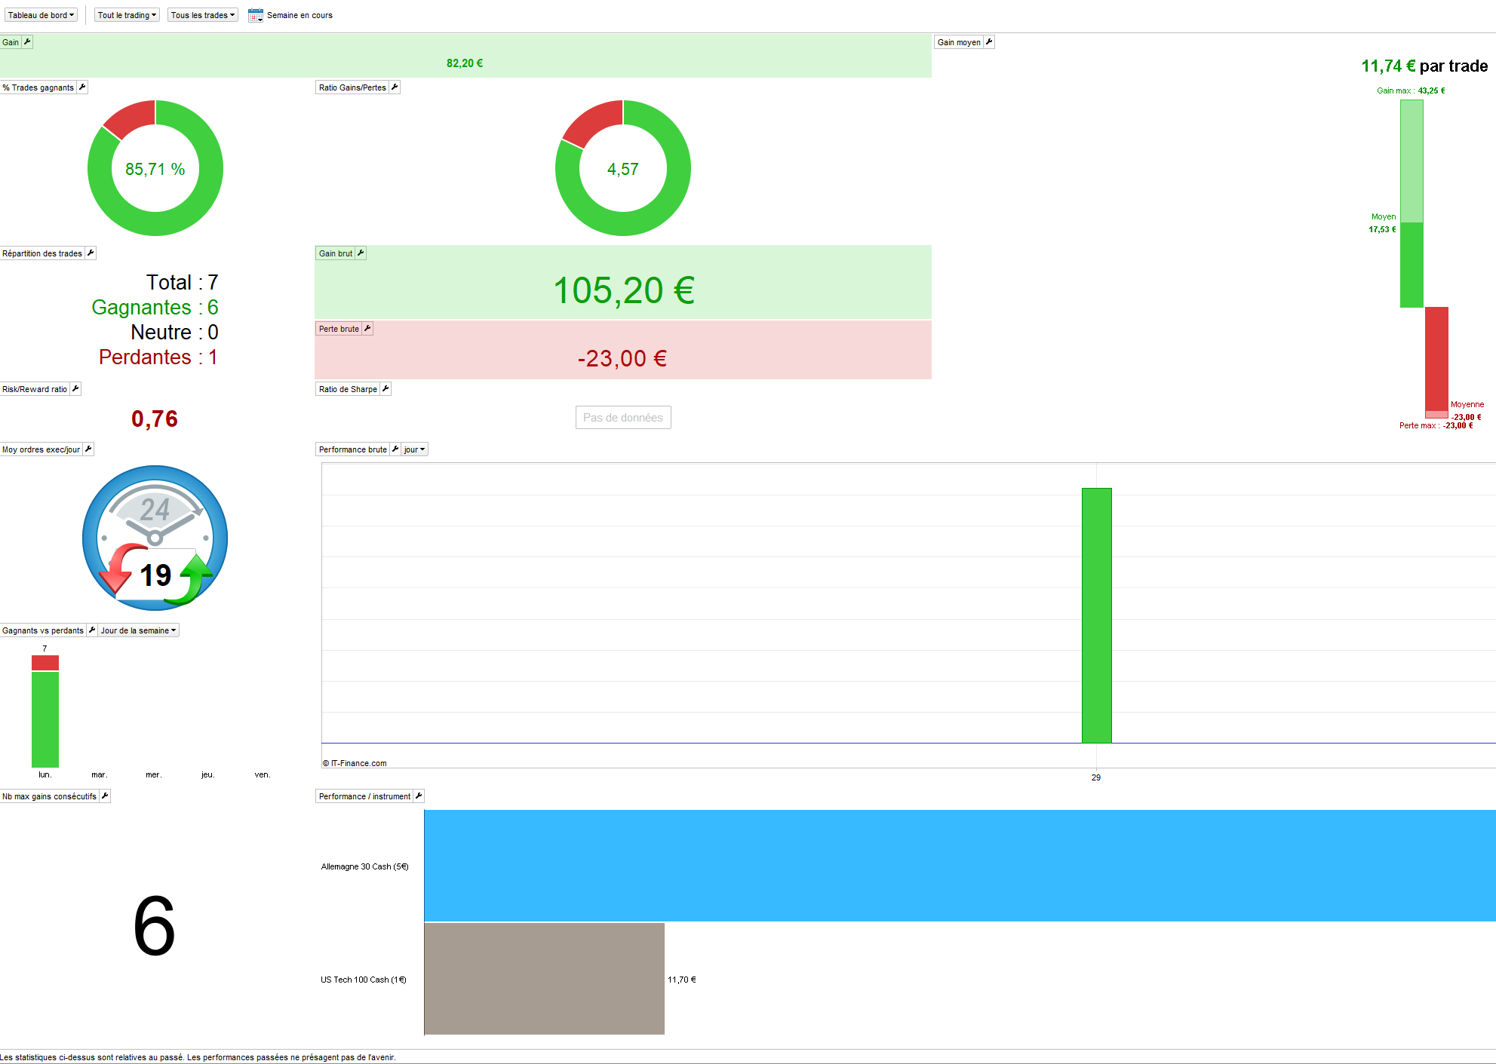1496x1064 pixels.
Task: Open the jour period dropdown
Action: coord(414,449)
